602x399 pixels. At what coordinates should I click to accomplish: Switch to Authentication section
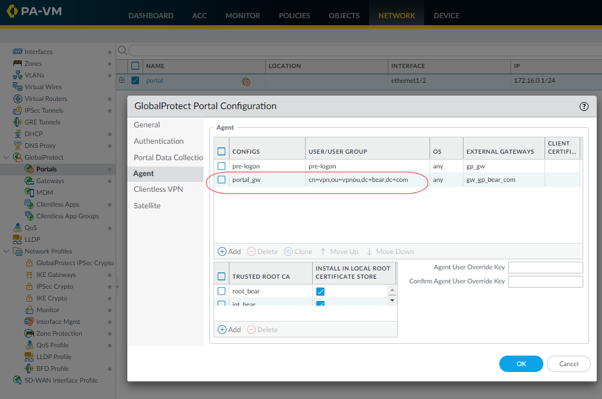(158, 141)
